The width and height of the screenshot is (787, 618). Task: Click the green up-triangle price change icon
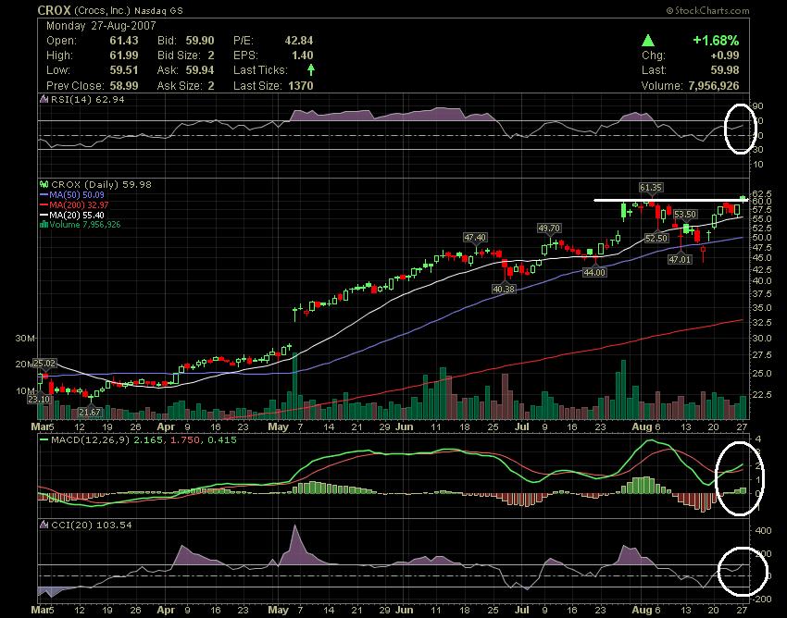pos(648,41)
